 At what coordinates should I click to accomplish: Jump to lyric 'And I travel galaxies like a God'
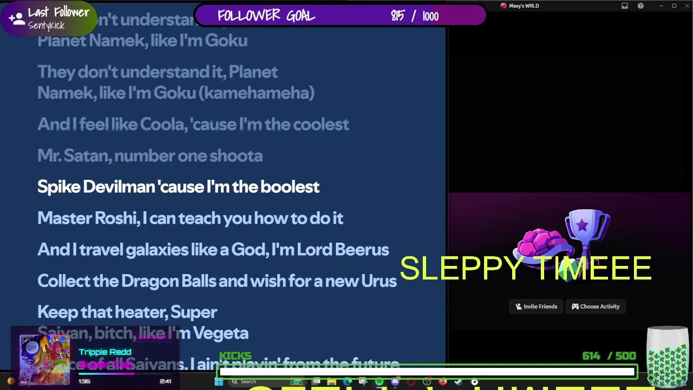(213, 250)
